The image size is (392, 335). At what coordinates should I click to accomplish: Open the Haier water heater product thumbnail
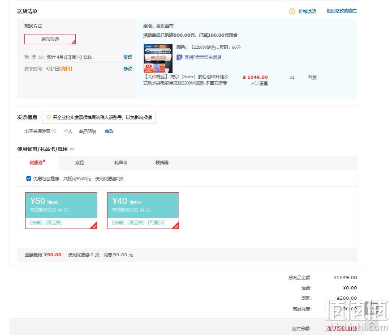158,59
